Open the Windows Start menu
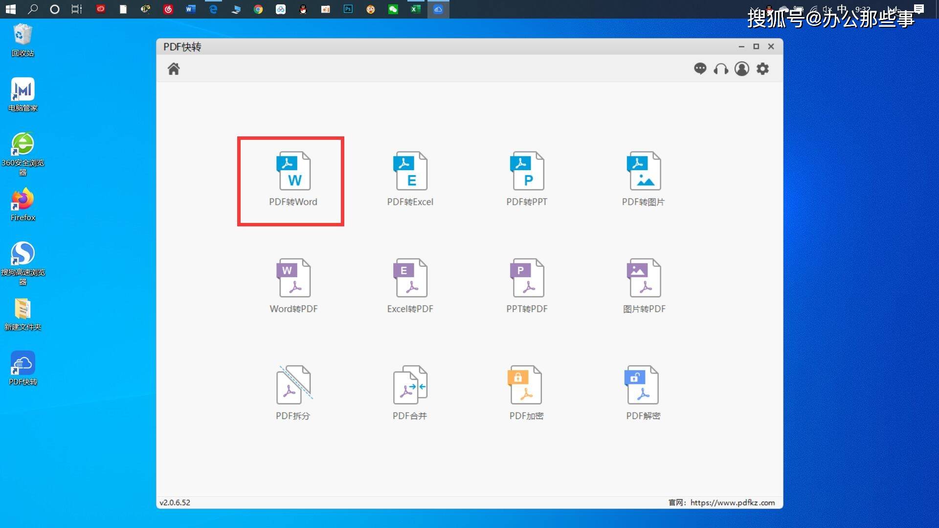939x528 pixels. click(10, 9)
